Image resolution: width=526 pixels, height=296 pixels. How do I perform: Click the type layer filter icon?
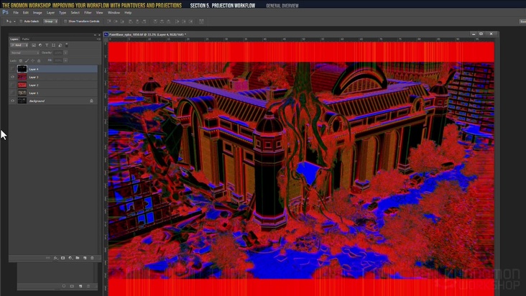[x=47, y=45]
